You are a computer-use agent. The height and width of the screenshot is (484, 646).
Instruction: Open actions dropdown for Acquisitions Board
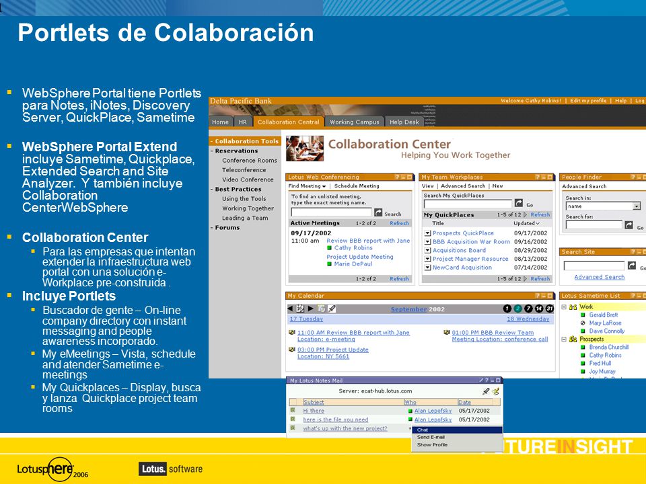427,250
